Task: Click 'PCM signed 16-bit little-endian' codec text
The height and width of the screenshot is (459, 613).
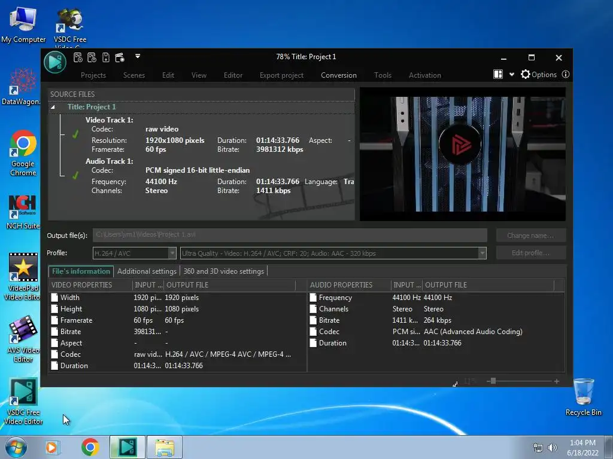Action: click(198, 170)
